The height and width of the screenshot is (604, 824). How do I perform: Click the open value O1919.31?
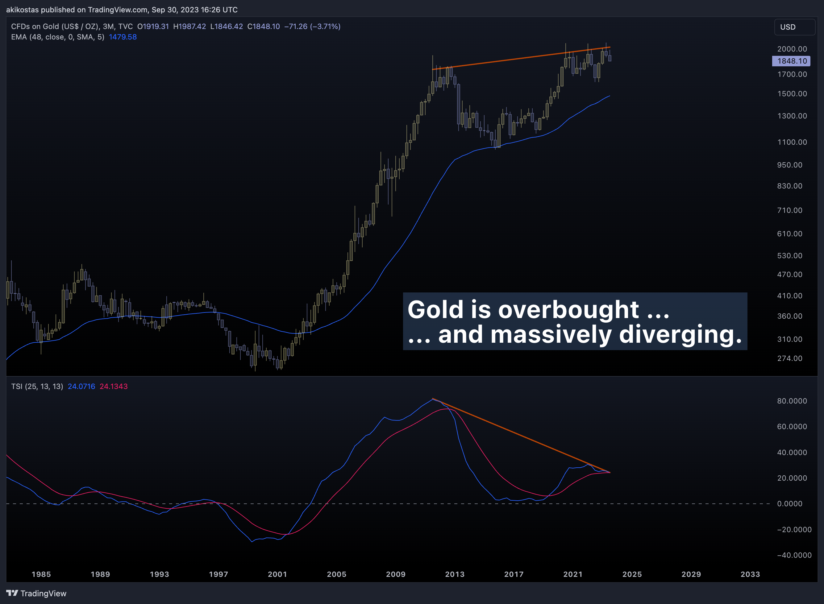153,26
